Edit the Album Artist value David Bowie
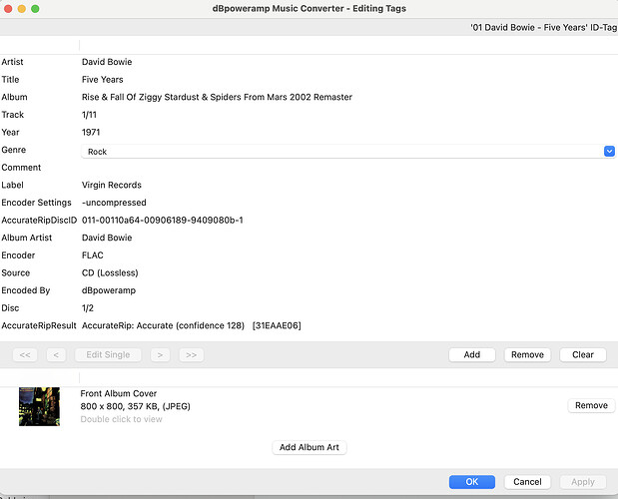The width and height of the screenshot is (618, 499). click(107, 238)
